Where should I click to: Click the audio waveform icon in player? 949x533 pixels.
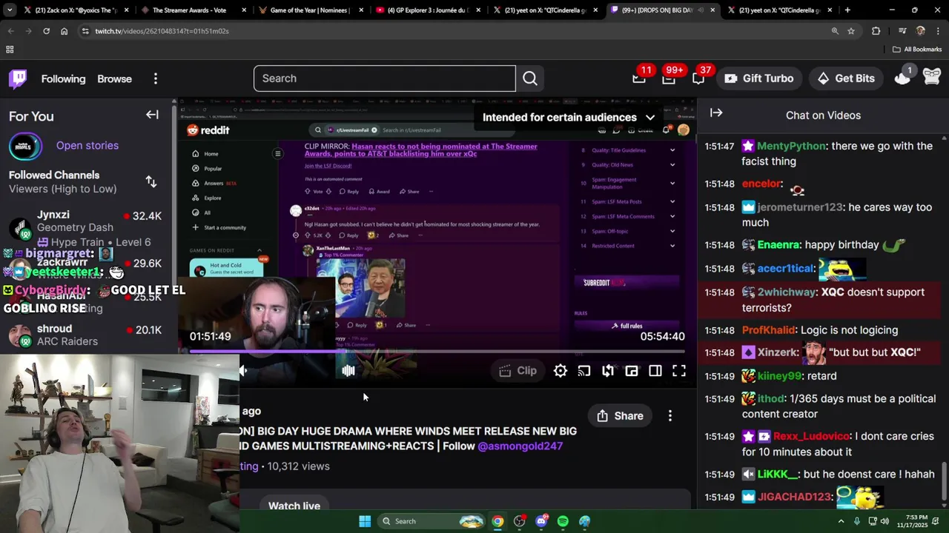click(348, 371)
